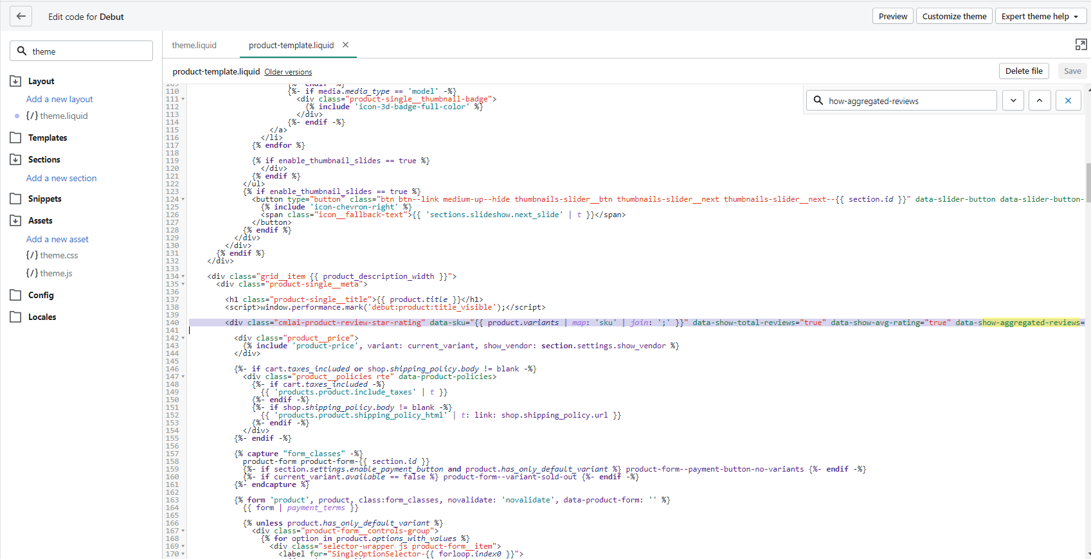The width and height of the screenshot is (1091, 559).
Task: Open the Templates folder icon
Action: click(x=15, y=138)
